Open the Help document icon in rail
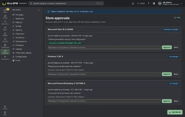Screen dimensions: 185x117 click(5, 113)
